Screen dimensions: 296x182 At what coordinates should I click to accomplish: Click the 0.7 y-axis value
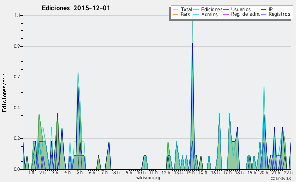pos(17,77)
